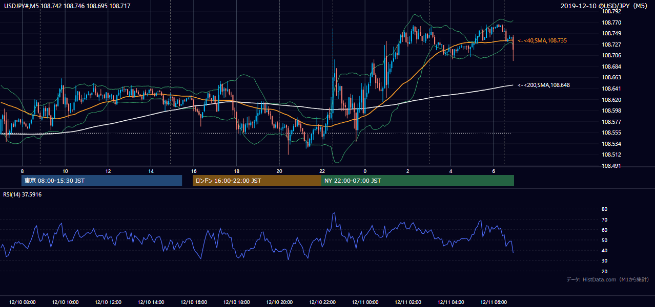
Task: Click the 12/10 14:00 time label
Action: pyautogui.click(x=151, y=302)
